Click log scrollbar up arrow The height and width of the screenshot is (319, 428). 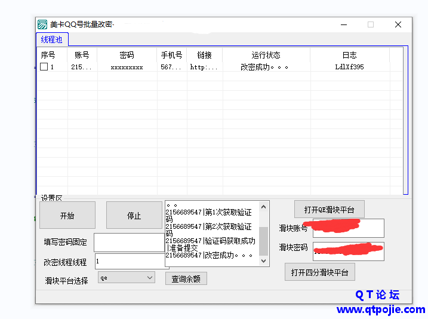pyautogui.click(x=263, y=207)
